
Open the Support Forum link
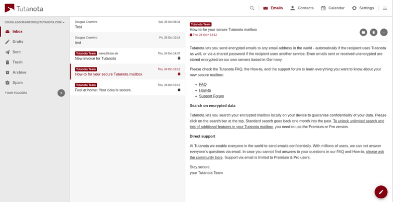click(211, 96)
